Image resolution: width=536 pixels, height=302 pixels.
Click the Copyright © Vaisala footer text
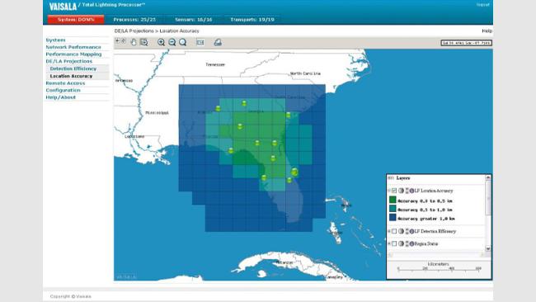70,296
